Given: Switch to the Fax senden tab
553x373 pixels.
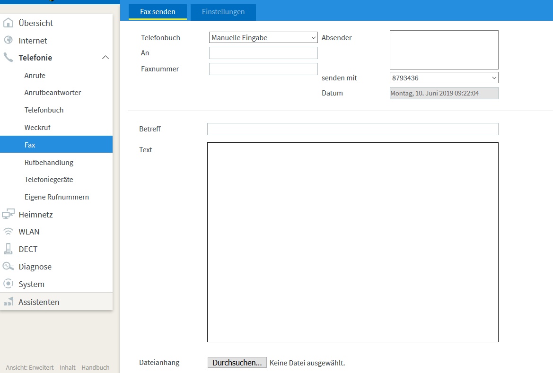Looking at the screenshot, I should tap(158, 12).
